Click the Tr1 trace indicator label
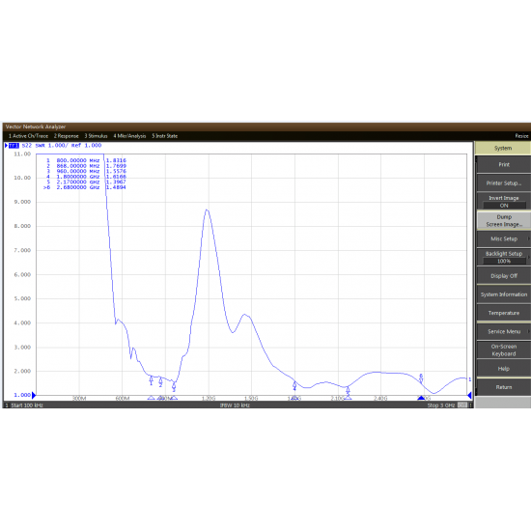The width and height of the screenshot is (531, 531). pyautogui.click(x=14, y=145)
